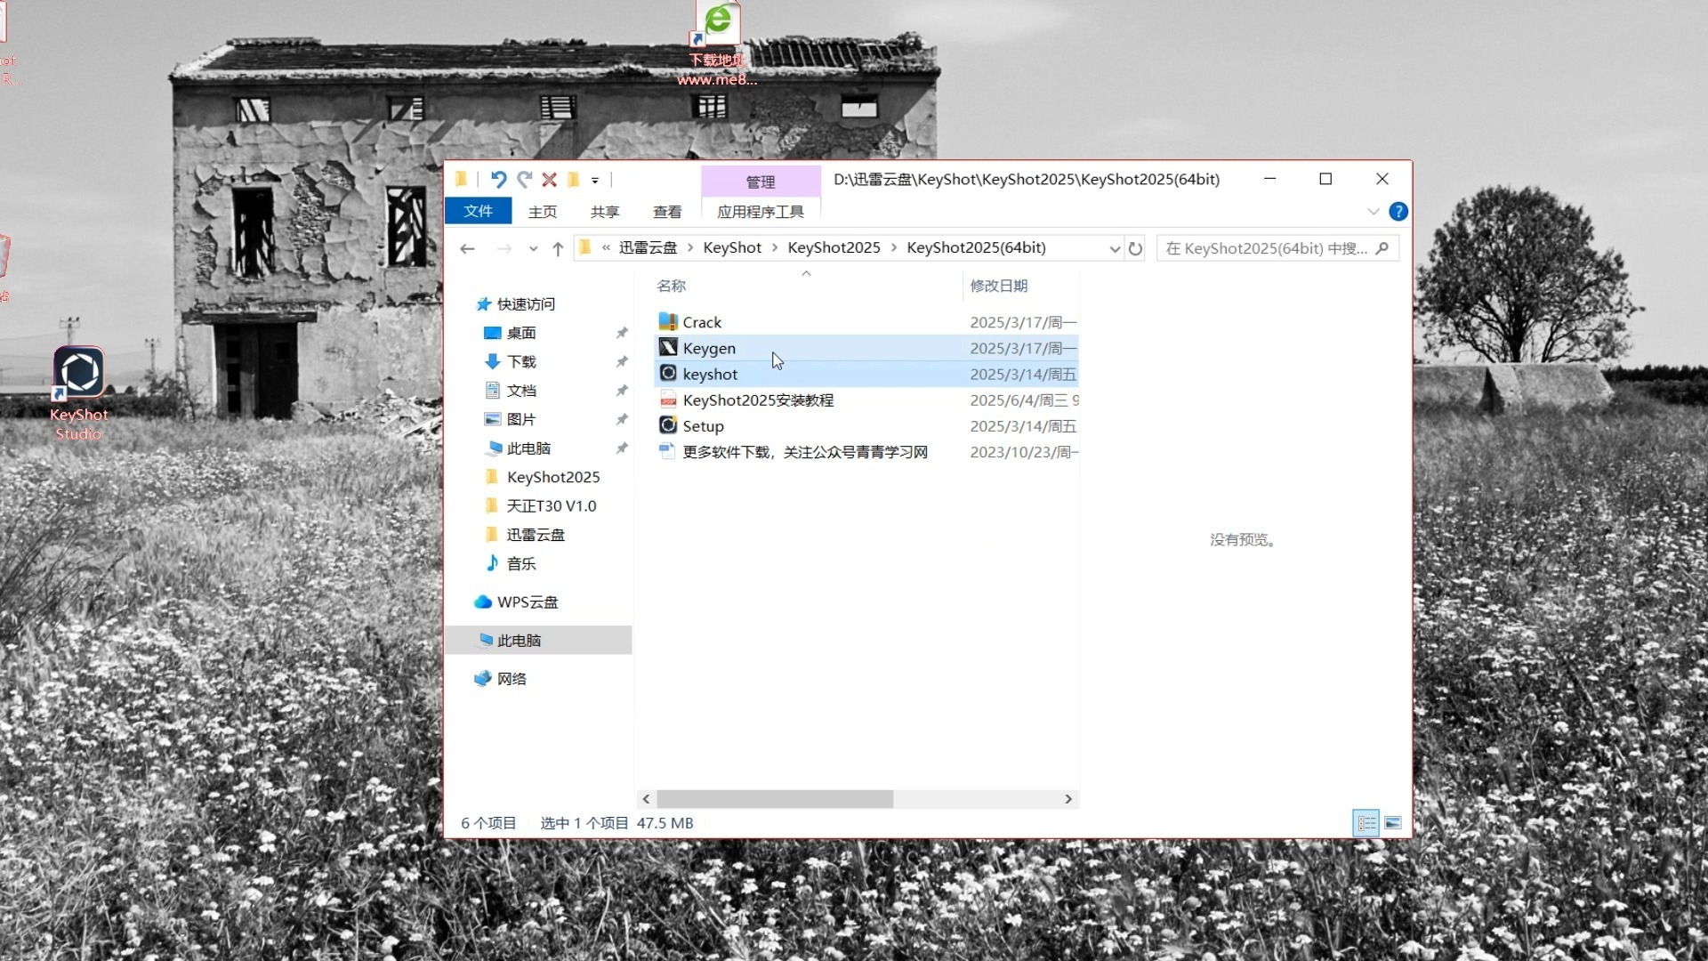Go back with the back arrow
Viewport: 1708px width, 961px height.
(468, 249)
